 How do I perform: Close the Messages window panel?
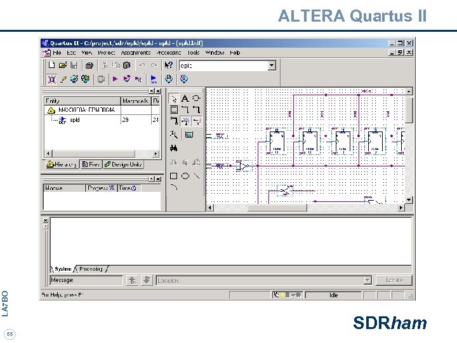[46, 220]
